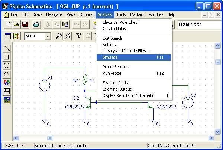Viewport: 223px width, 150px height.
Task: Select the Draw Arc tool
Action: coord(6,49)
